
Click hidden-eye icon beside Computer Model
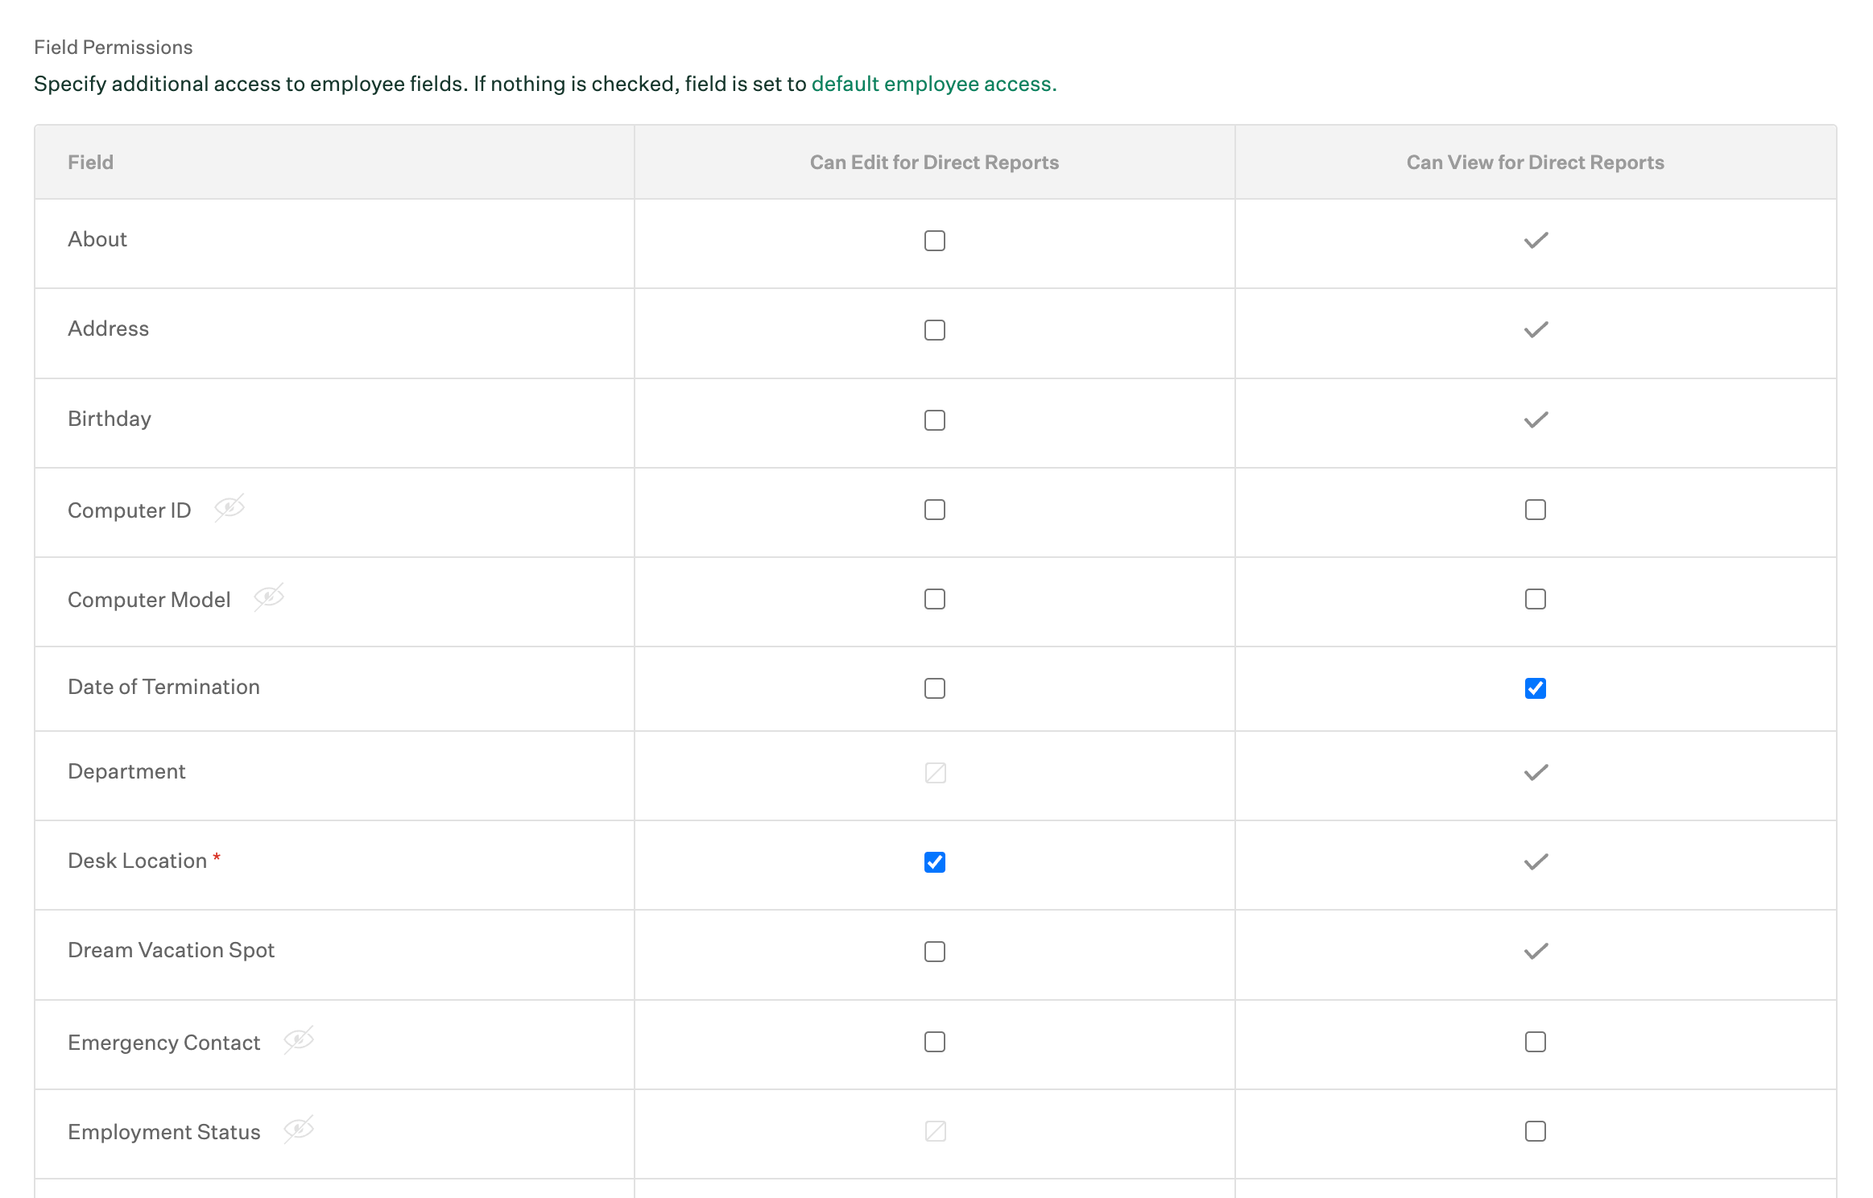pos(269,597)
